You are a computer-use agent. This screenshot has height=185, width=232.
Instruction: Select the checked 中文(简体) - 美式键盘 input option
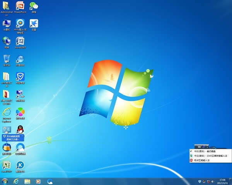[x=205, y=151]
